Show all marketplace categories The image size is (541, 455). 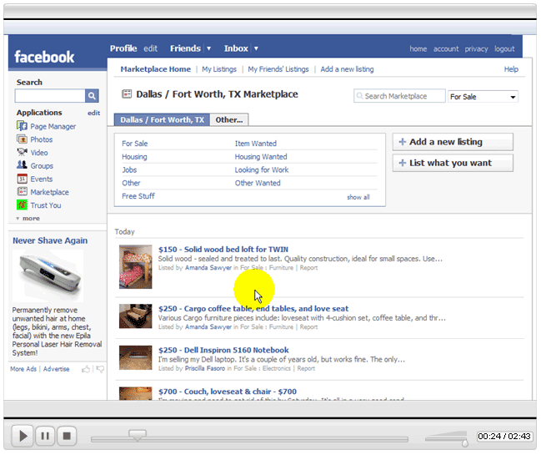pyautogui.click(x=358, y=197)
